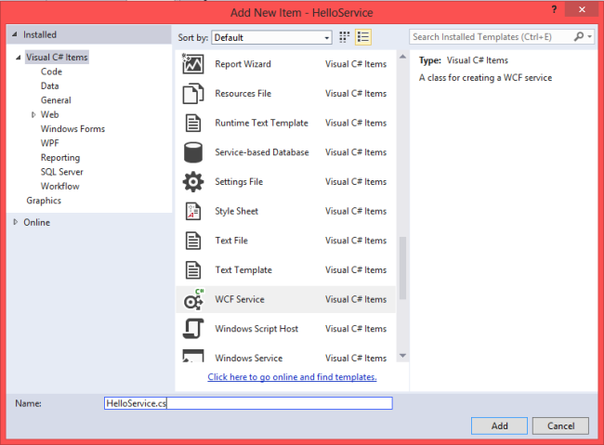Image resolution: width=604 pixels, height=445 pixels.
Task: Select the Reporting category
Action: 60,158
